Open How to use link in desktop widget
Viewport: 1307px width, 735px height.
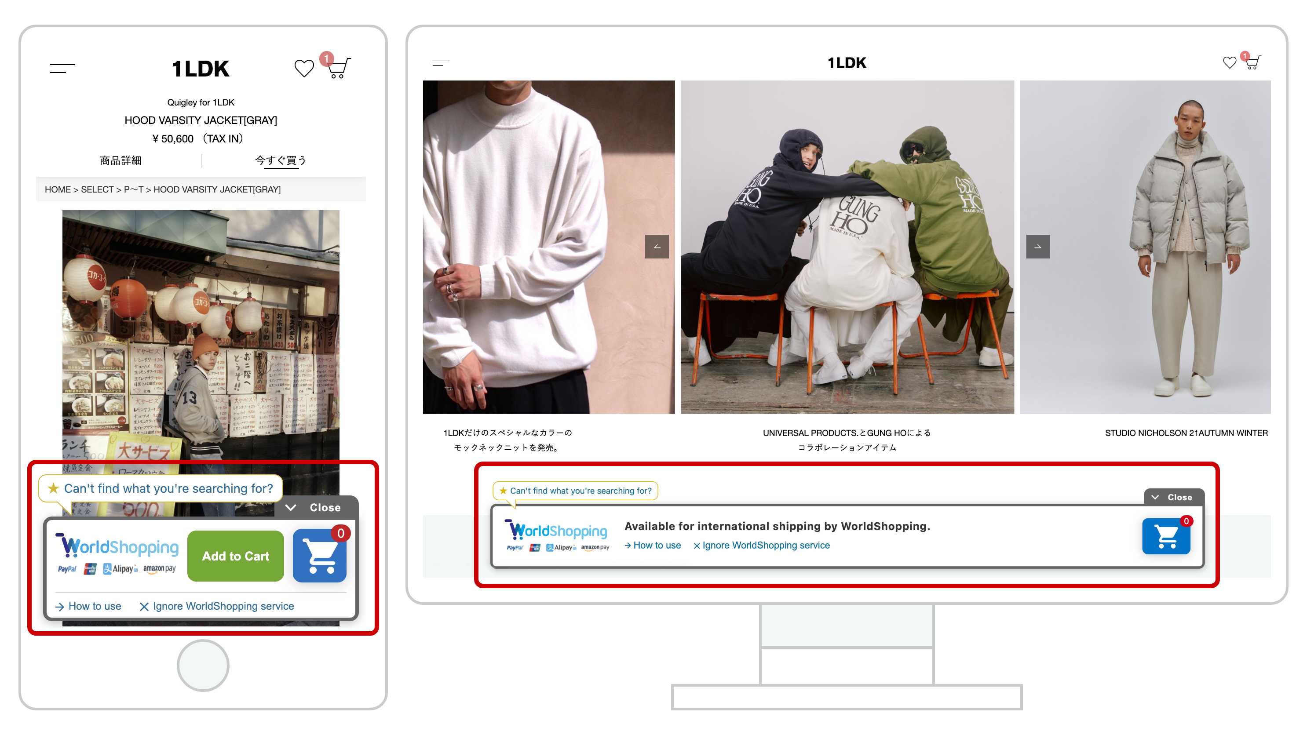tap(653, 545)
